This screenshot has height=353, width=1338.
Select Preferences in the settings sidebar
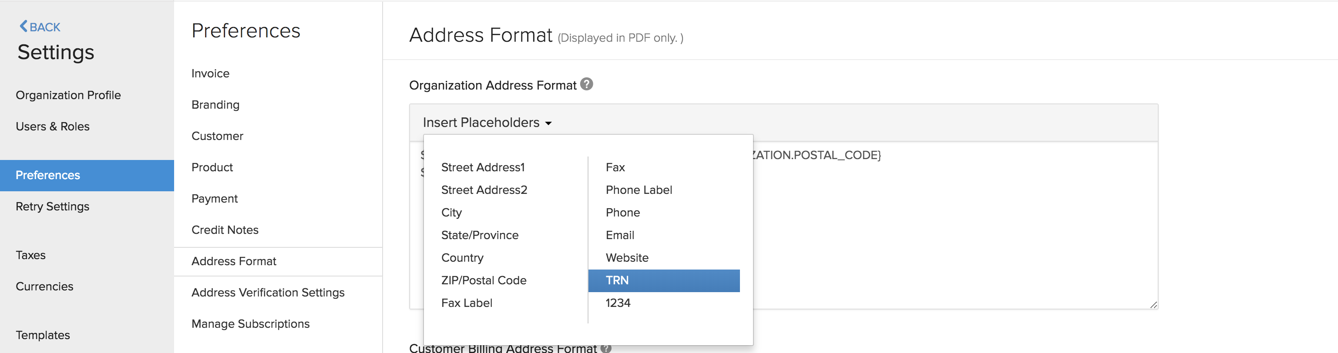pos(87,176)
